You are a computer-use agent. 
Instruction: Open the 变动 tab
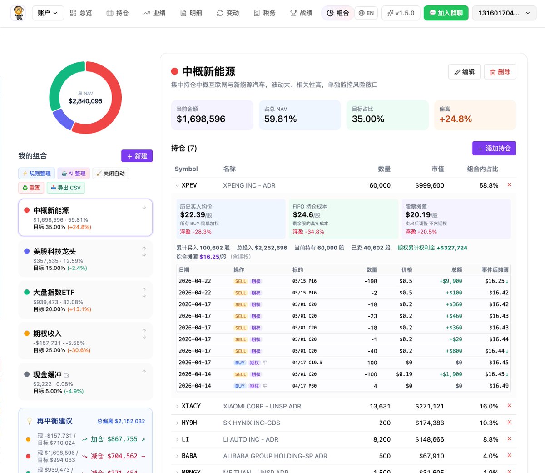pyautogui.click(x=228, y=13)
